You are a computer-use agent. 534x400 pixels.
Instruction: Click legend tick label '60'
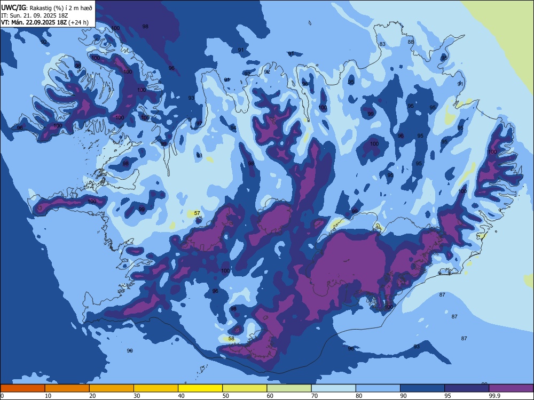point(270,396)
